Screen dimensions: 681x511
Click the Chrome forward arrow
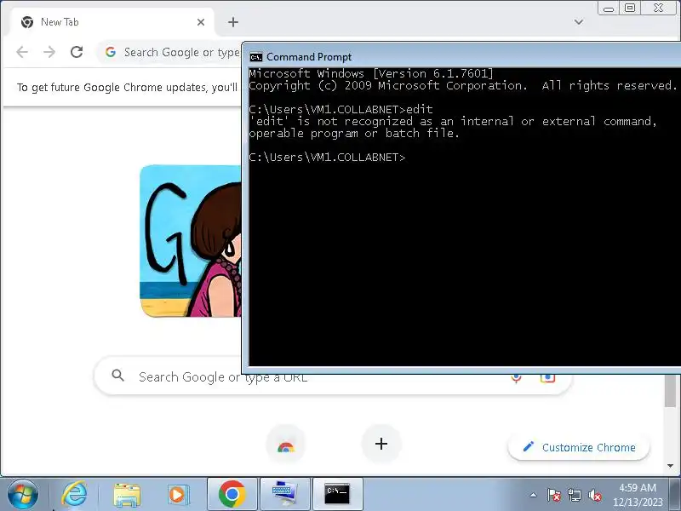coord(49,52)
